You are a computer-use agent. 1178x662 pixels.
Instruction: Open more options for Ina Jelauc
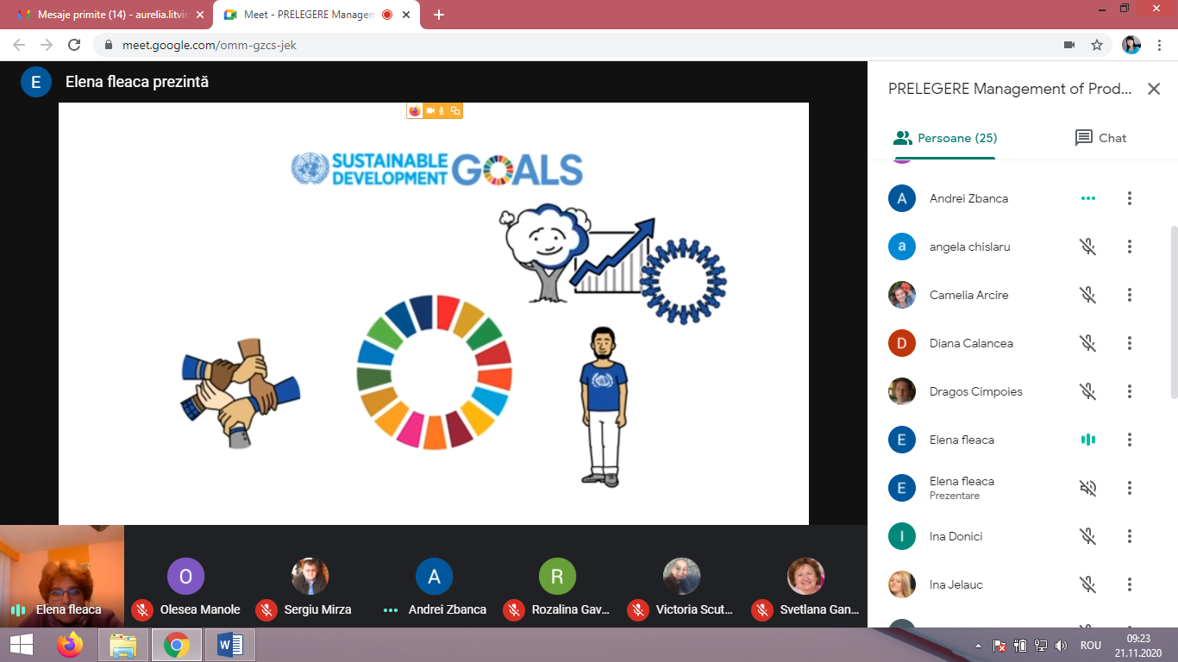pos(1130,584)
